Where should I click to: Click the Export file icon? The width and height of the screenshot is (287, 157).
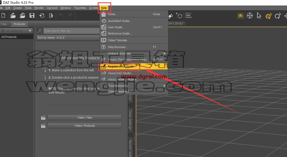51,15
